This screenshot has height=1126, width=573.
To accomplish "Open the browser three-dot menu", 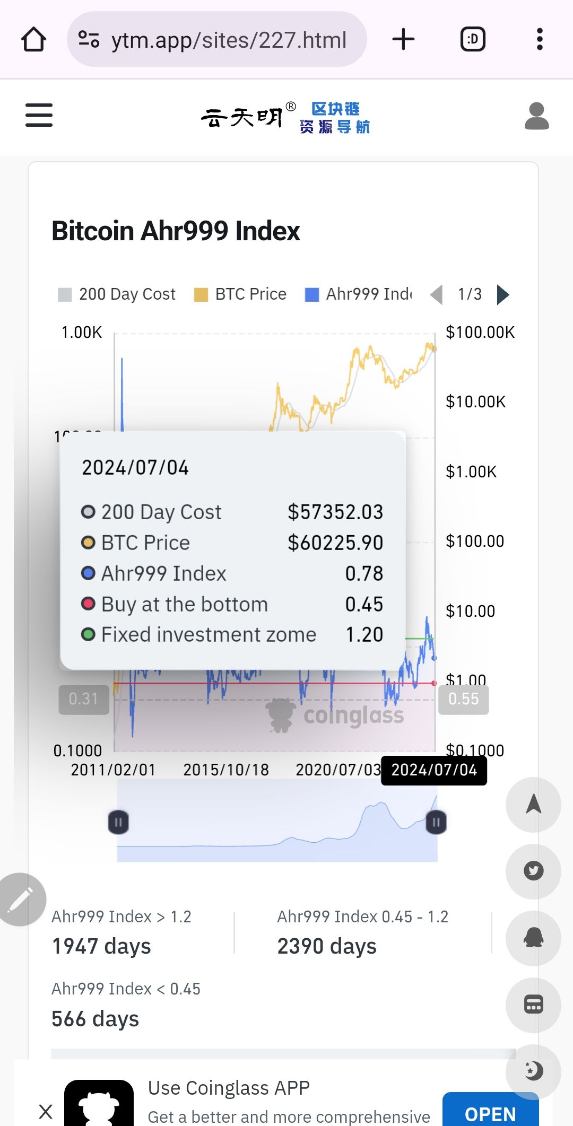I will pyautogui.click(x=540, y=39).
